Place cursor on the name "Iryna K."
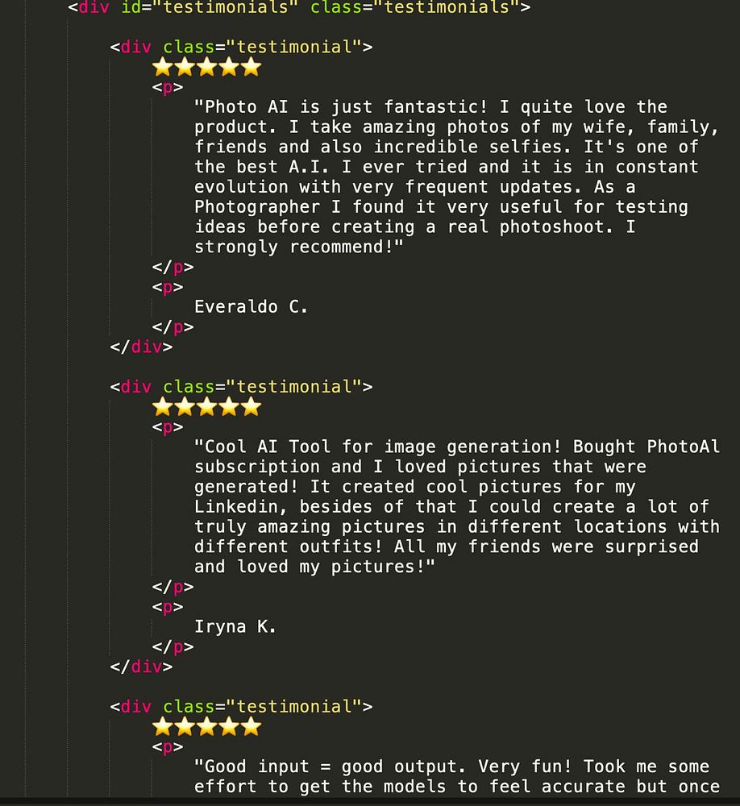Screen dimensions: 740x806 point(235,626)
